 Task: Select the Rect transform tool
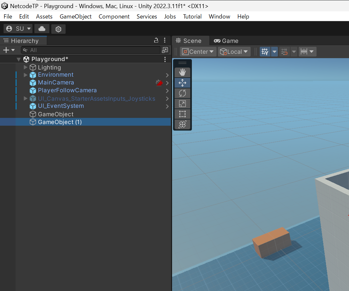click(182, 114)
